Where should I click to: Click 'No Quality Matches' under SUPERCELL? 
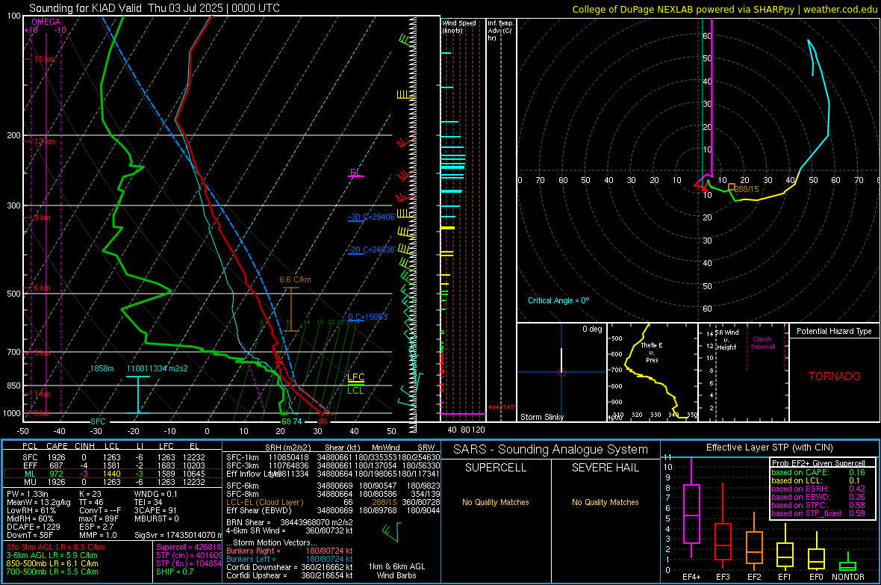click(x=496, y=502)
